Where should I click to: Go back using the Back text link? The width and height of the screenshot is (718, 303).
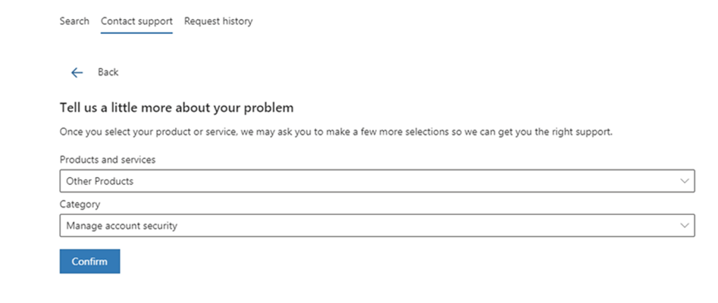coord(108,72)
